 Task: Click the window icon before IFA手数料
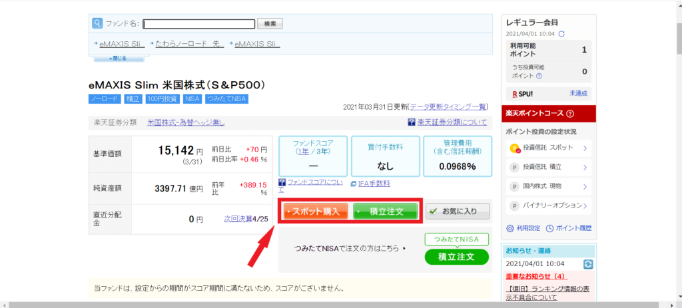click(353, 184)
